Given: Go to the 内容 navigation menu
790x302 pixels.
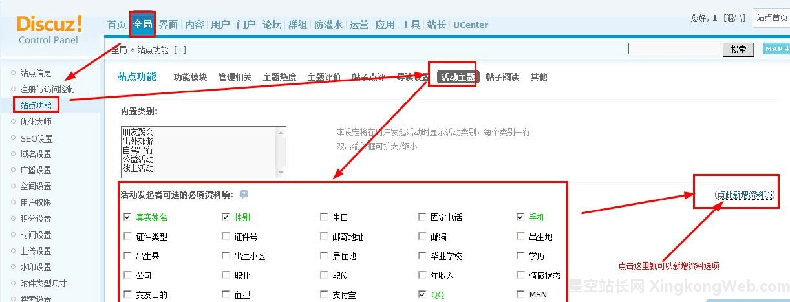Looking at the screenshot, I should [x=194, y=25].
